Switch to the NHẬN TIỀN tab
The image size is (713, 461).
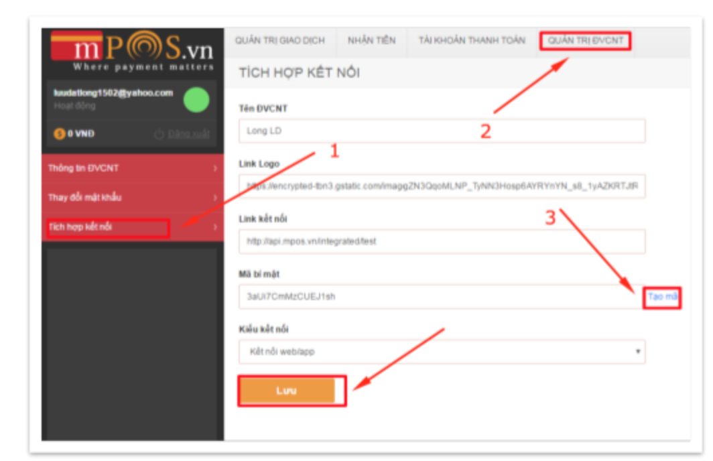pyautogui.click(x=371, y=40)
